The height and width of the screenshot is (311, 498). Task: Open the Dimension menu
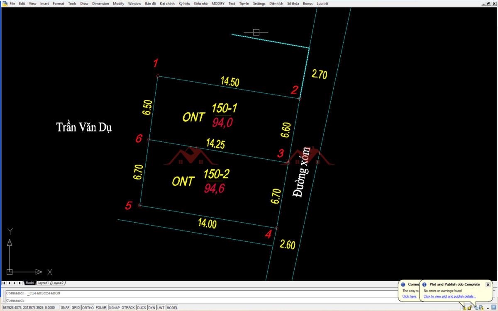coord(100,3)
